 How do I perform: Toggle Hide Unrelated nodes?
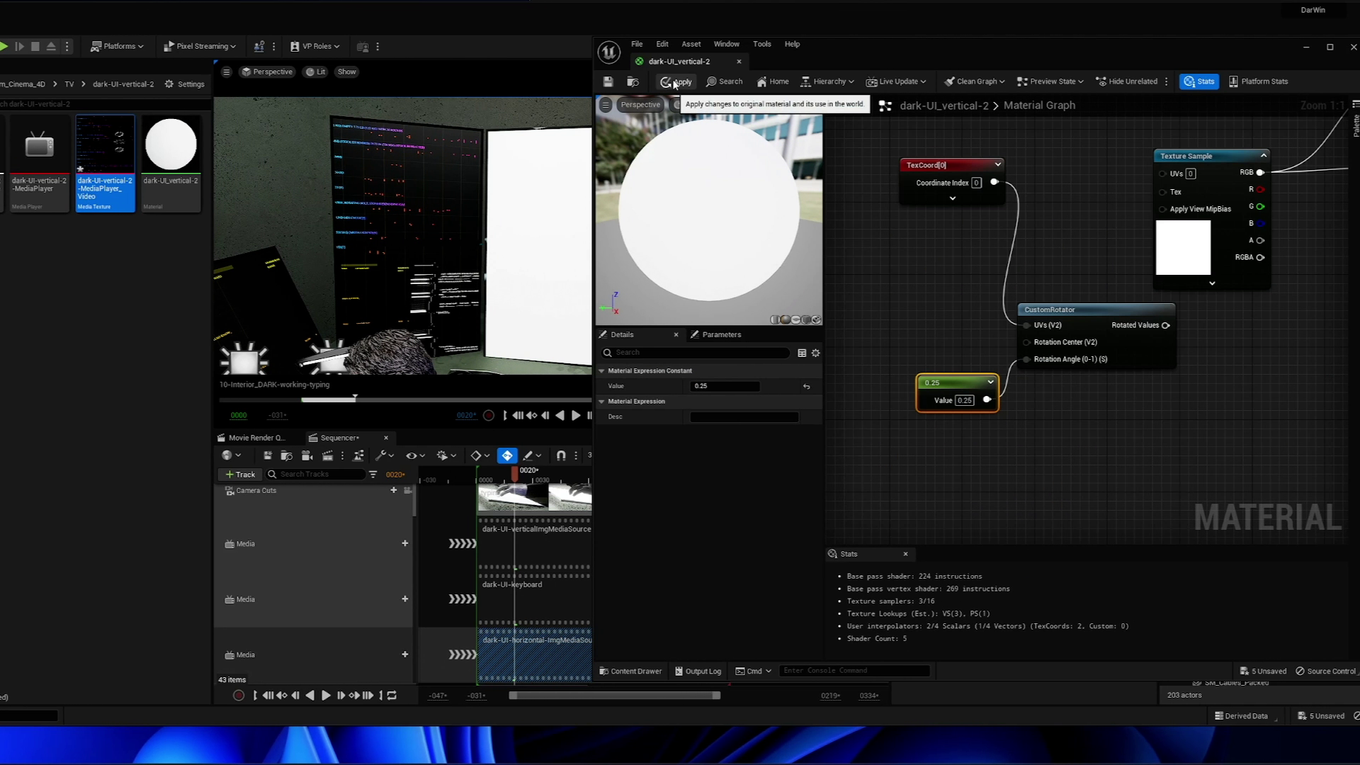pos(1126,81)
